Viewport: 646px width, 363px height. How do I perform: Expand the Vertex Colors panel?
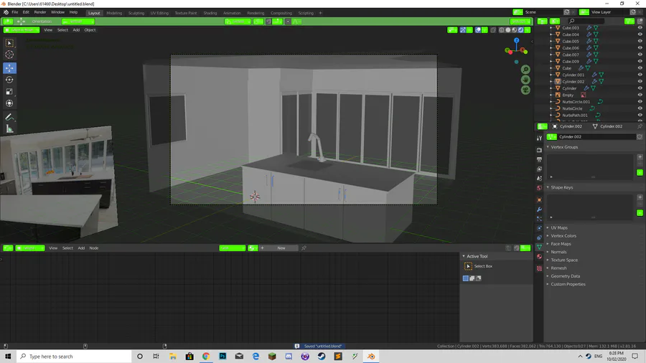pos(548,236)
